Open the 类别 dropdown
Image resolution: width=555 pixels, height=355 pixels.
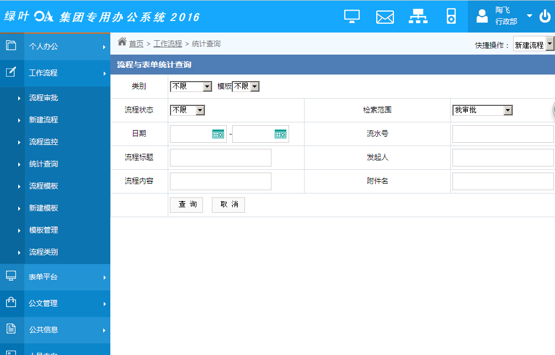pyautogui.click(x=191, y=87)
